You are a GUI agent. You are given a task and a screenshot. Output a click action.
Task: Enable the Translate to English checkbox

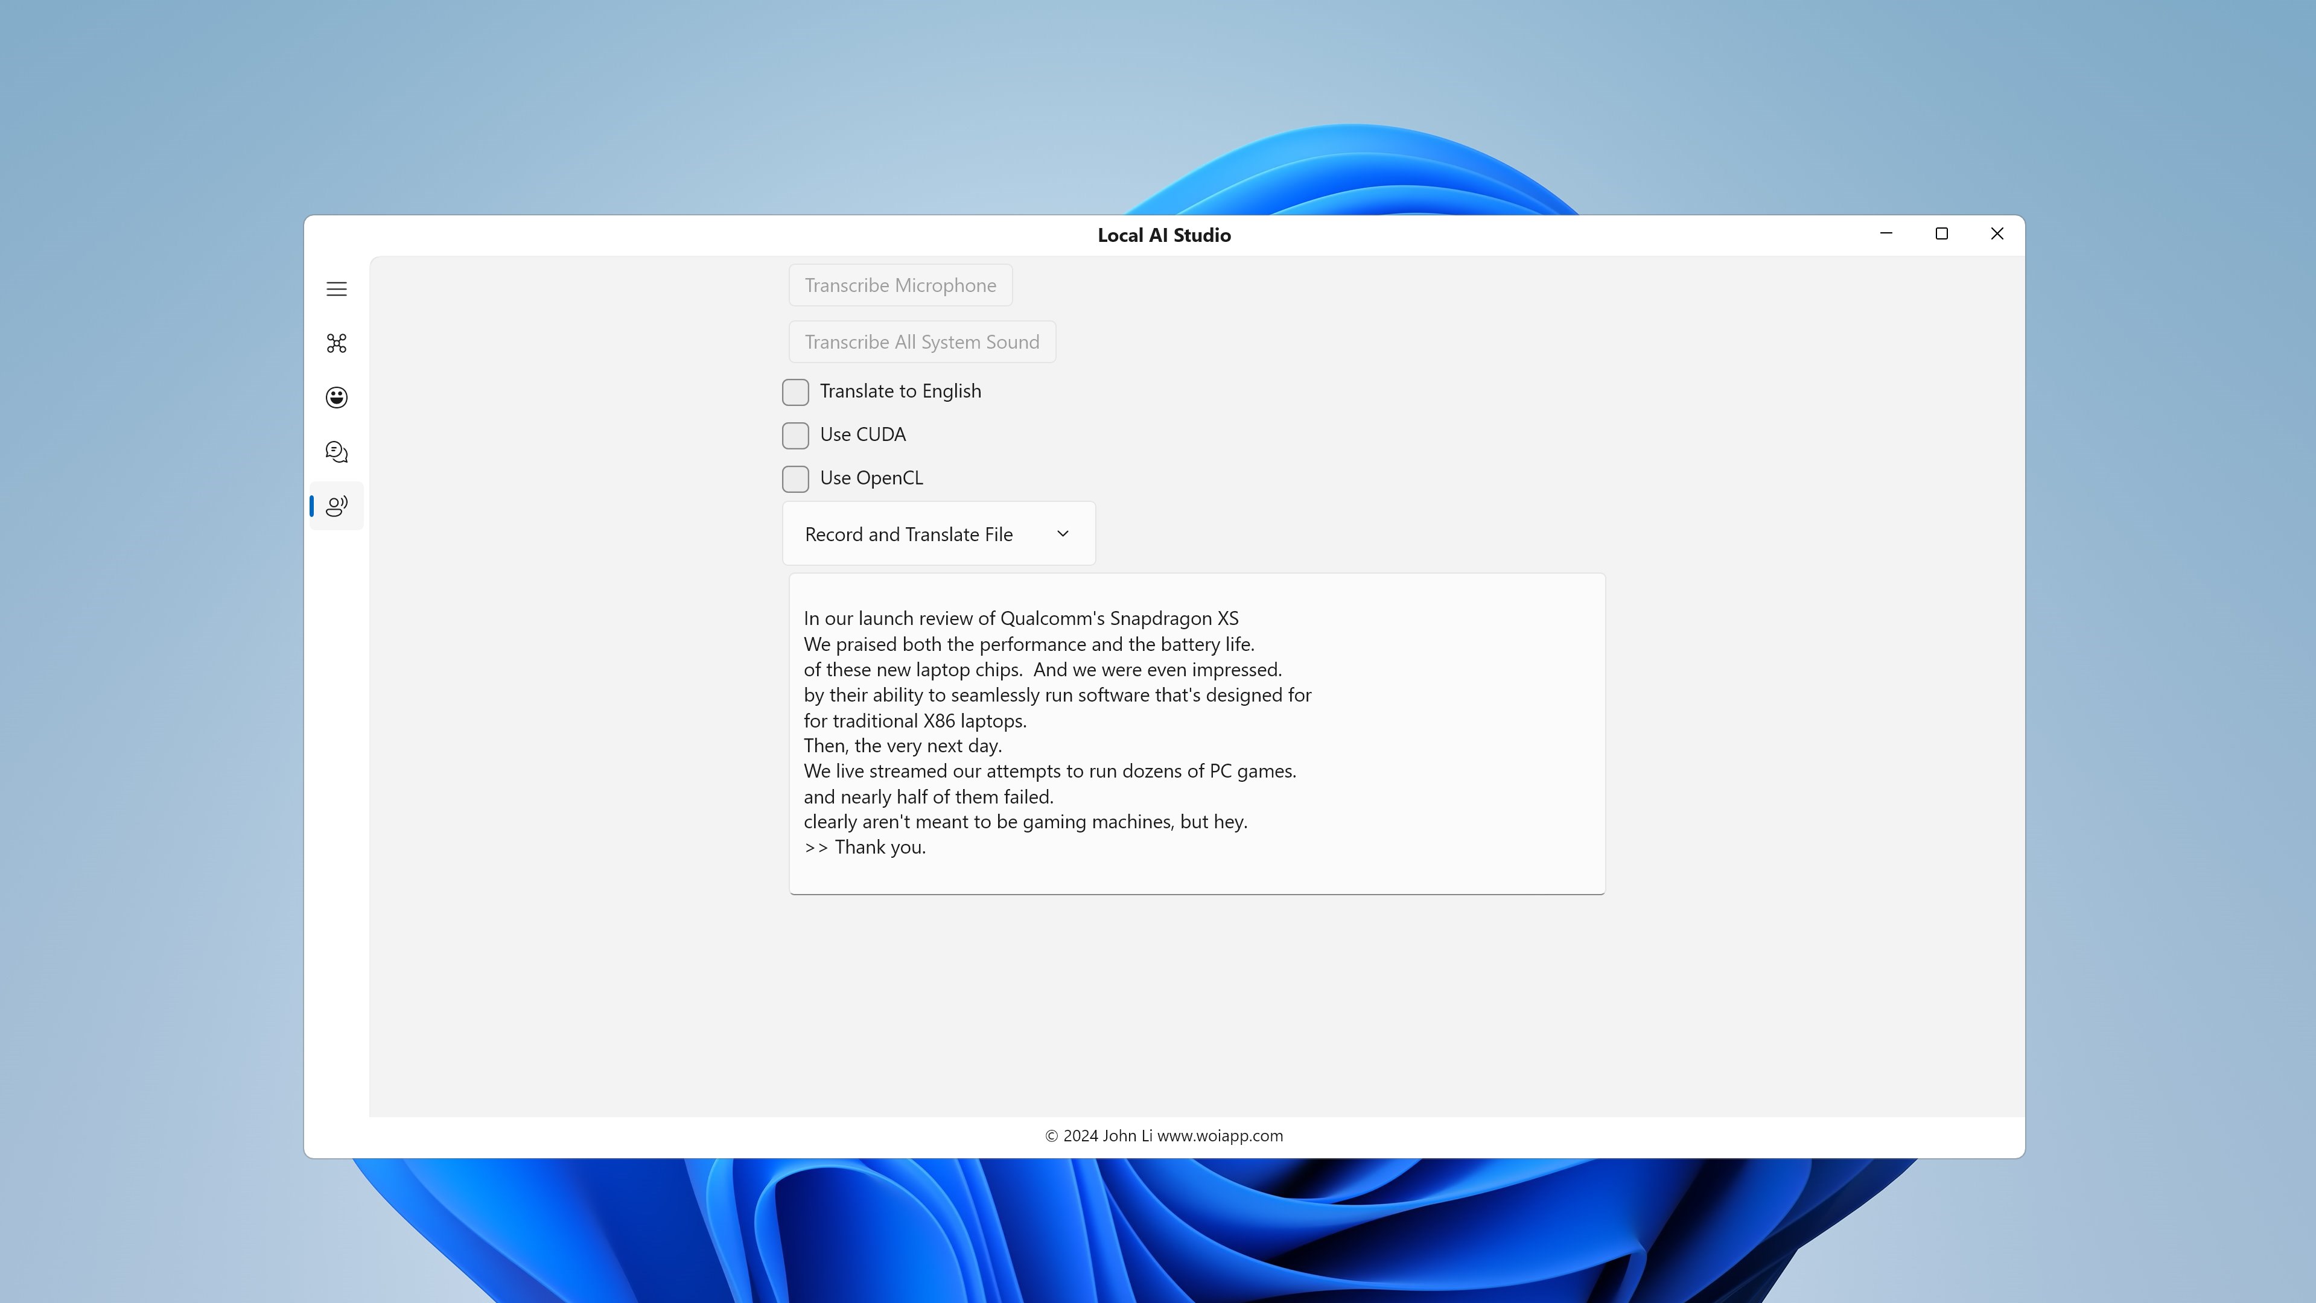click(795, 392)
